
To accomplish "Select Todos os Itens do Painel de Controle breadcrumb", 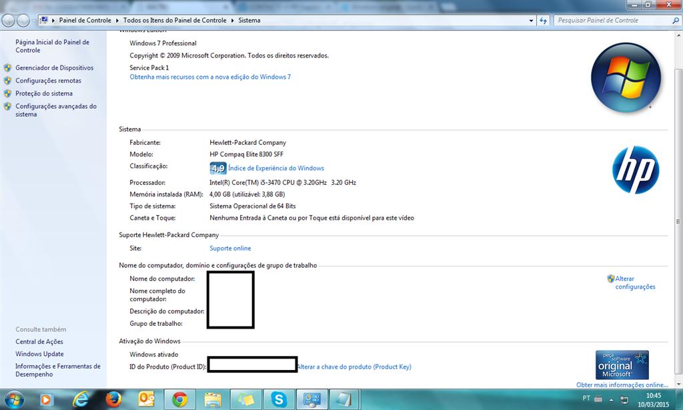I will (x=176, y=21).
